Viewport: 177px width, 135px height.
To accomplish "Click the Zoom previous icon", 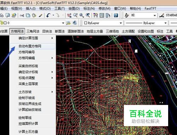I will (88, 15).
